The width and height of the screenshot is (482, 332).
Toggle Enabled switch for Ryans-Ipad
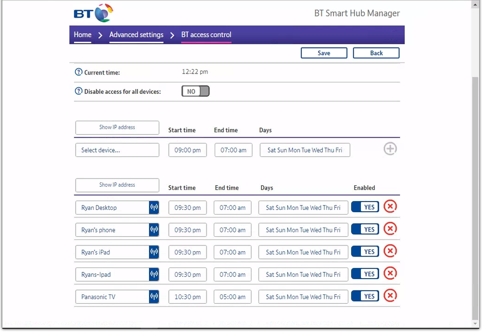coord(365,274)
